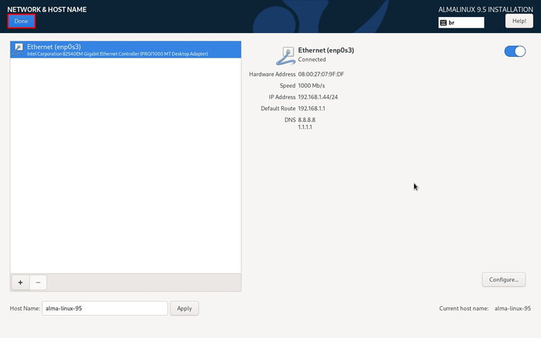This screenshot has width=541, height=338.
Task: Click the NETWORK & HOST NAME title
Action: click(47, 9)
